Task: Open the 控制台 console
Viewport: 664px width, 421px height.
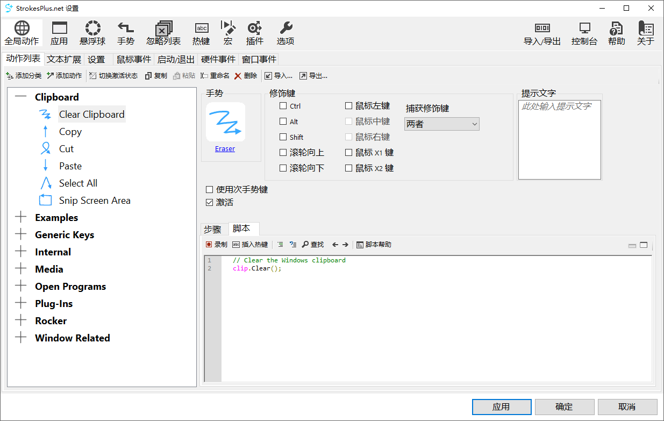Action: tap(584, 33)
